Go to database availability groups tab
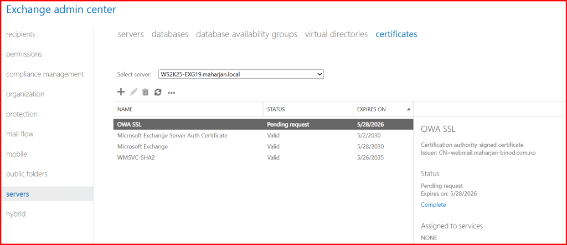 coord(246,34)
